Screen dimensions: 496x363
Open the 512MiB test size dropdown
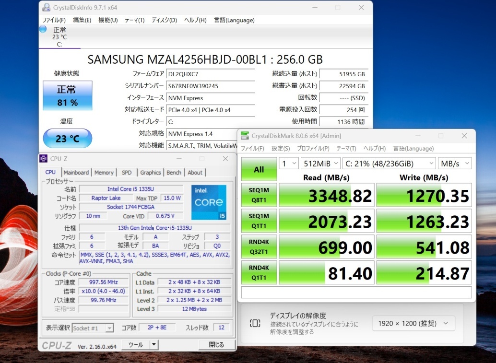(x=321, y=164)
